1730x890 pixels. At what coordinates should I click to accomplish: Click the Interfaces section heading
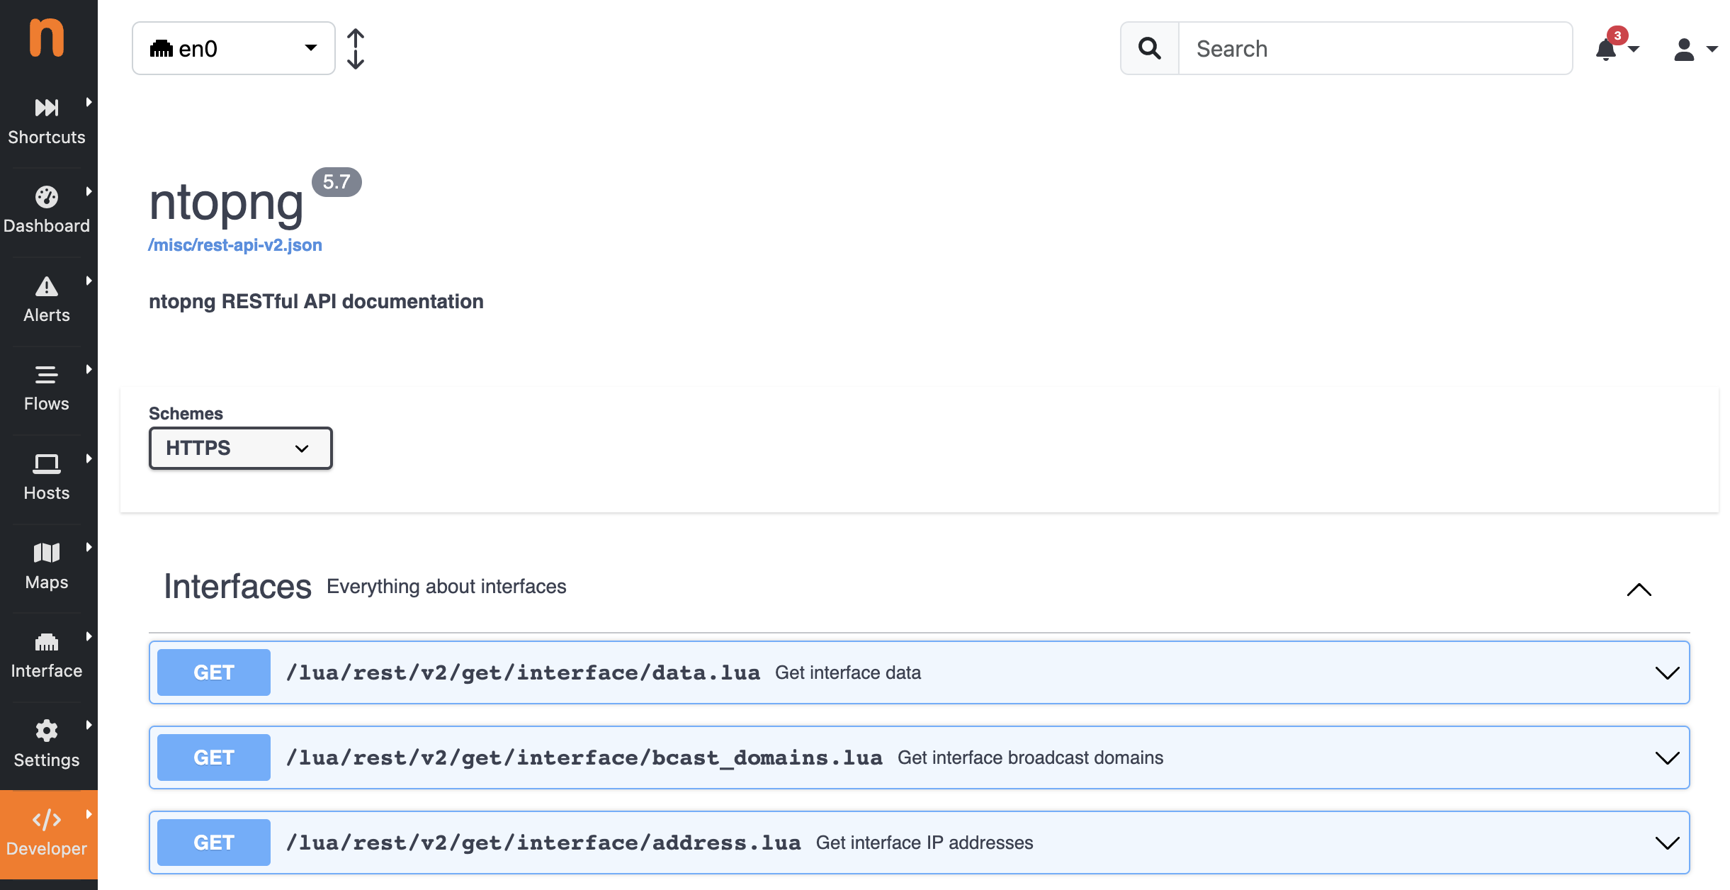(x=238, y=587)
